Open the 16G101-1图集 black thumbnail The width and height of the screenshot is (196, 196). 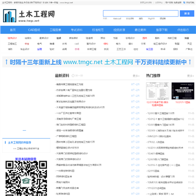(x=183, y=91)
